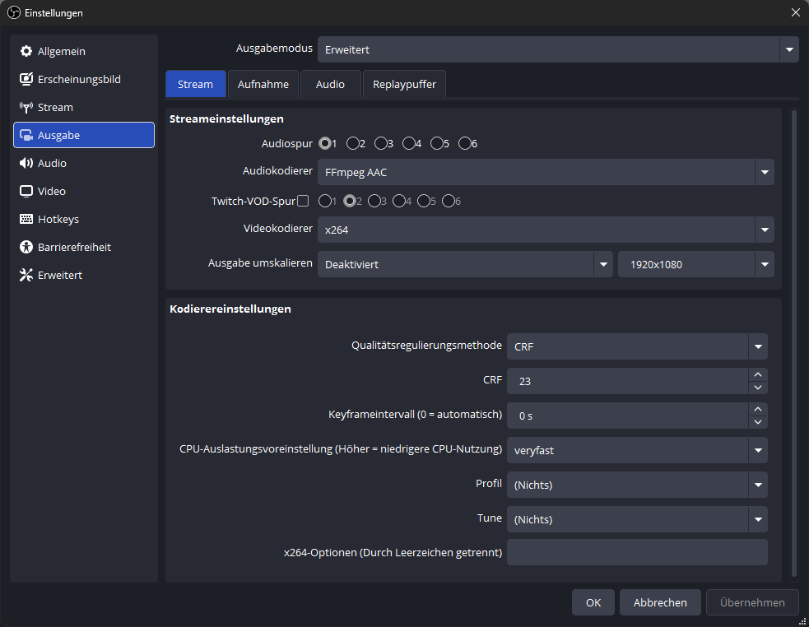
Task: Open Erscheinungsbild via its sidebar icon
Action: pyautogui.click(x=26, y=80)
